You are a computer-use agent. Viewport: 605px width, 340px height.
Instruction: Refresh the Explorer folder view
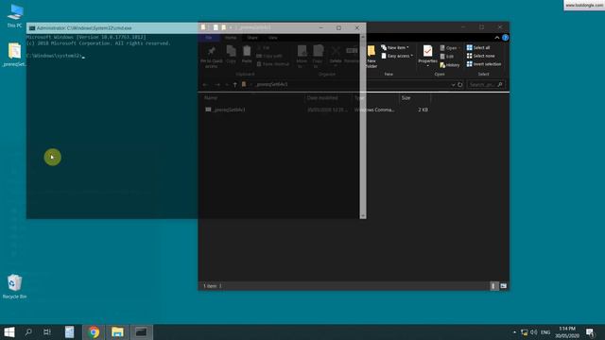click(460, 84)
